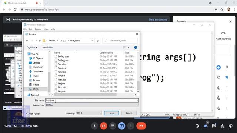Image resolution: width=237 pixels, height=133 pixels.
Task: Hang up with the red Leave call button
Action: [x=141, y=126]
